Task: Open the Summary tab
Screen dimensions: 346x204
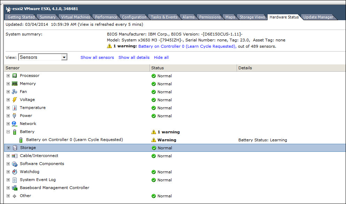Action: click(47, 17)
